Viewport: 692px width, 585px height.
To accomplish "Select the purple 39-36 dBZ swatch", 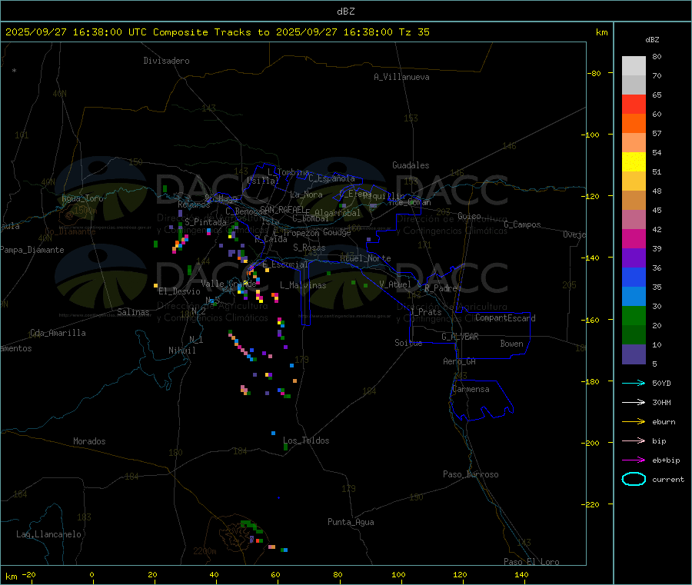I will coord(634,258).
